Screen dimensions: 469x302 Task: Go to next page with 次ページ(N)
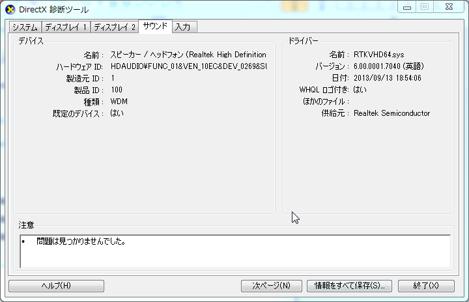tap(271, 286)
